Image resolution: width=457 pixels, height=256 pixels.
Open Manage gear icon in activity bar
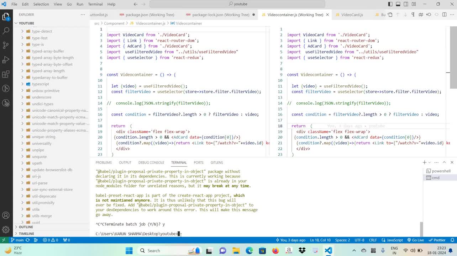6,229
